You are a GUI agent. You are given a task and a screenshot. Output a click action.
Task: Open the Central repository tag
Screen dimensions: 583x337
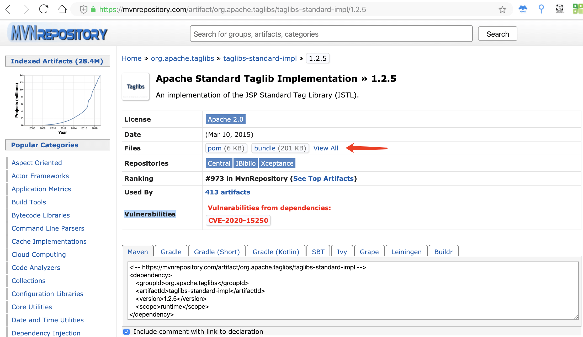(219, 163)
